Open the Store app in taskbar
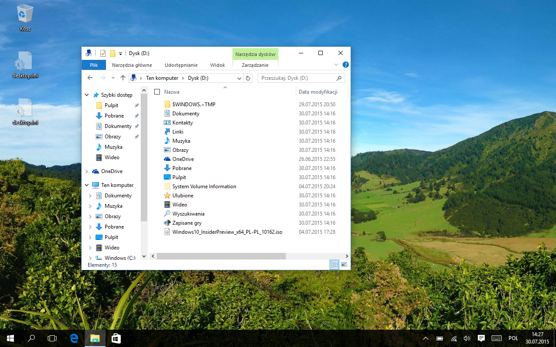This screenshot has width=556, height=347. [x=116, y=338]
